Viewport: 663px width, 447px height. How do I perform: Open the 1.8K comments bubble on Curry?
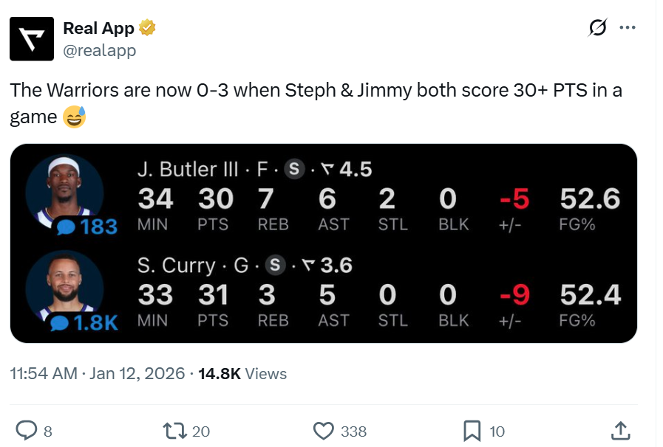(87, 323)
